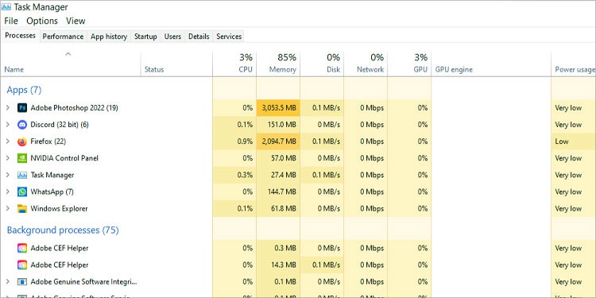Switch to the Performance tab
Screen dimensions: 596x298
[63, 37]
